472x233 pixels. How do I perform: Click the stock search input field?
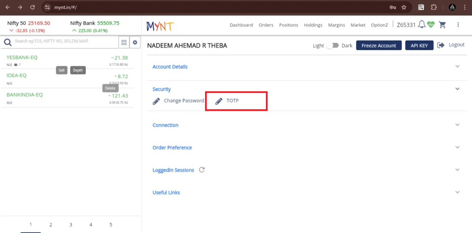(x=65, y=41)
